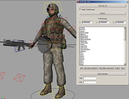Toggle the Apply "Total Moving" checkbox

pos(80,10)
